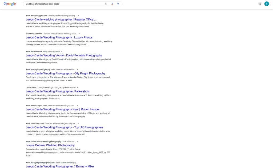
Task: Expand dropdown arrow next to parkershots.com URL
Action: (77, 87)
